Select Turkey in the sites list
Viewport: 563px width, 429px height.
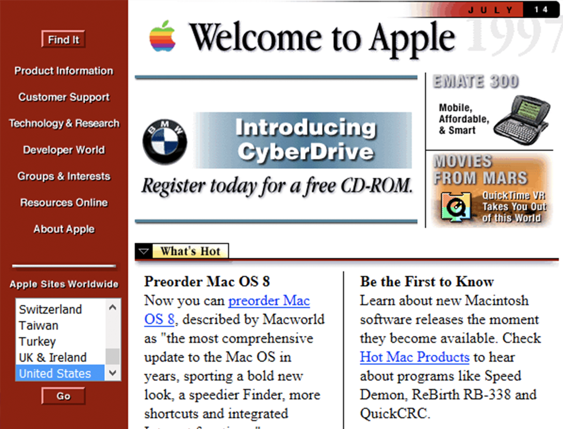click(60, 341)
